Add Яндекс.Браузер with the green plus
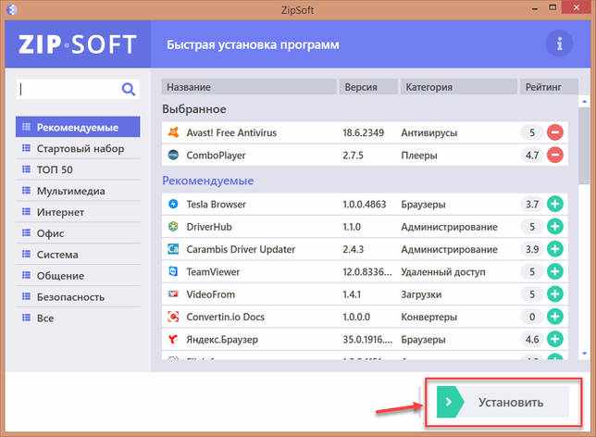The image size is (596, 437). (x=555, y=339)
